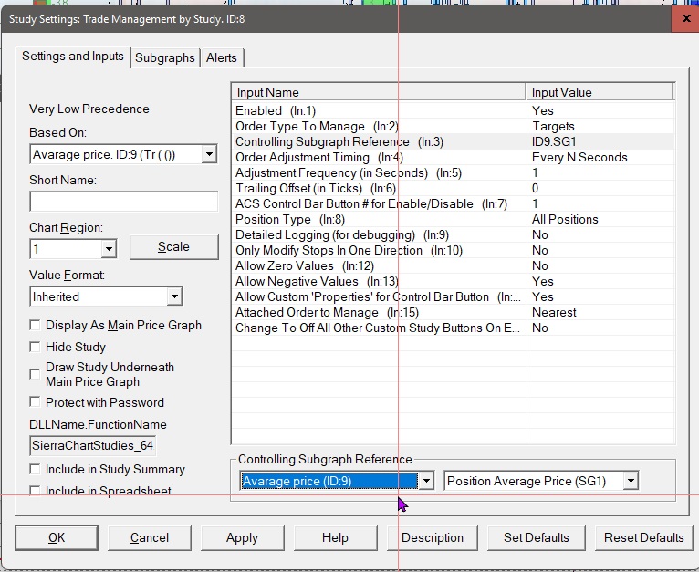
Task: Toggle Protect with Password checkbox
Action: [x=36, y=402]
